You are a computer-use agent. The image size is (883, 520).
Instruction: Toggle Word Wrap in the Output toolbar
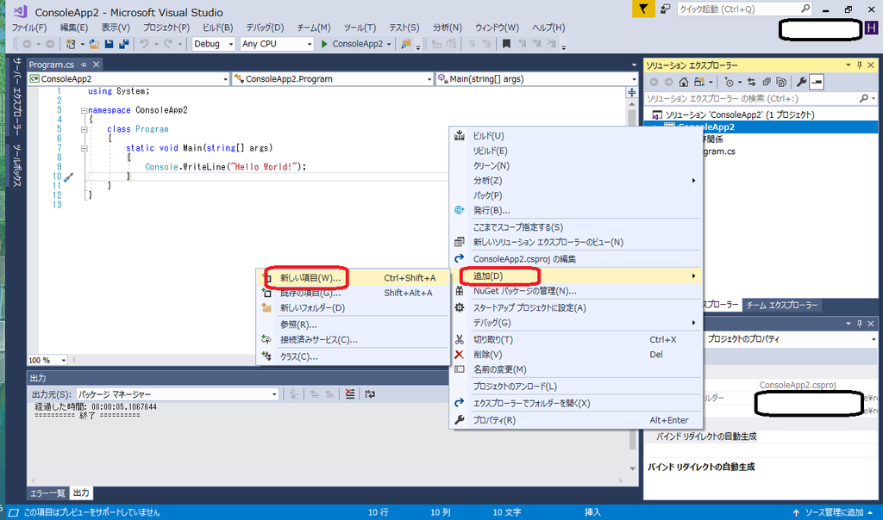point(369,394)
